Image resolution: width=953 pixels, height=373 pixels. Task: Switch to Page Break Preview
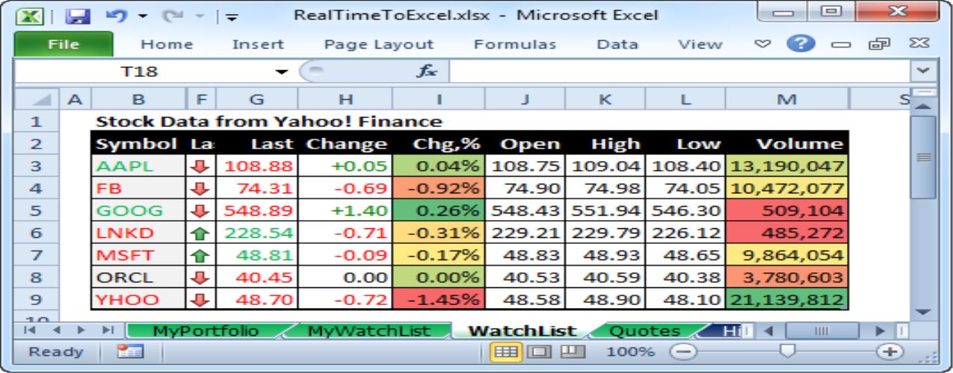571,351
